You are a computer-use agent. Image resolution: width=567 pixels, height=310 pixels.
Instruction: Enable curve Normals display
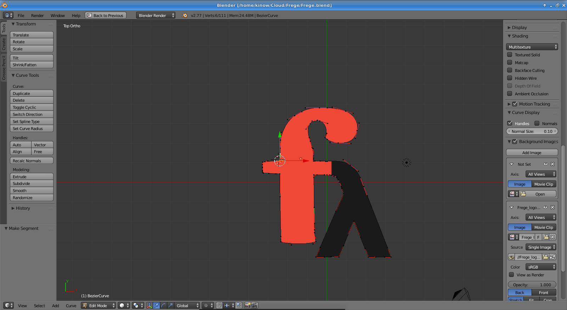click(537, 123)
